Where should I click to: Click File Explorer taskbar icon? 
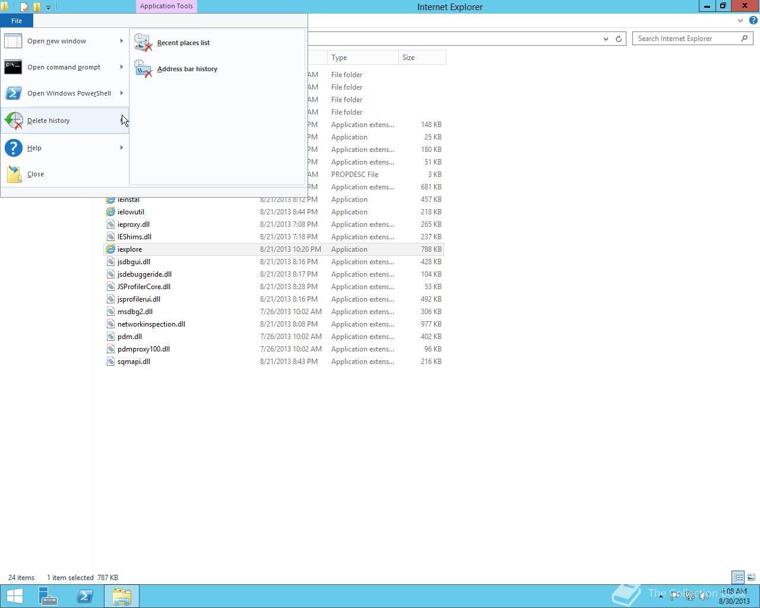point(122,596)
